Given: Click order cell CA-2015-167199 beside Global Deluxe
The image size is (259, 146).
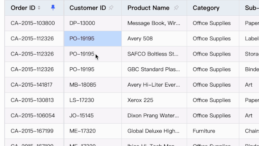Looking at the screenshot, I should 35,131.
